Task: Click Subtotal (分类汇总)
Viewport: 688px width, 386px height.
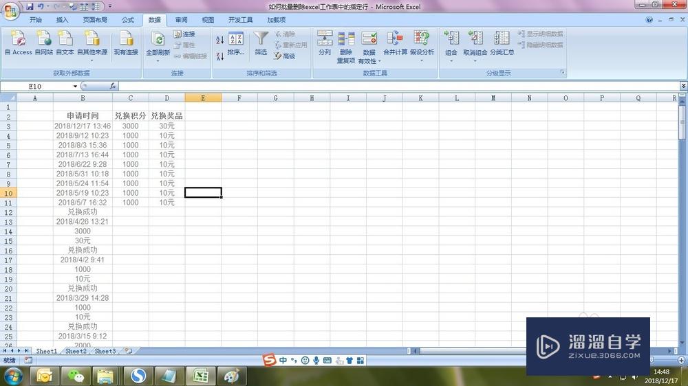Action: [502, 43]
